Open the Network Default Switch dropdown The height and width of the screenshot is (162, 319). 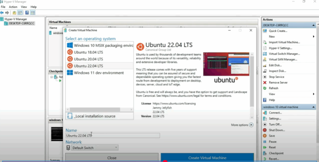(x=95, y=148)
